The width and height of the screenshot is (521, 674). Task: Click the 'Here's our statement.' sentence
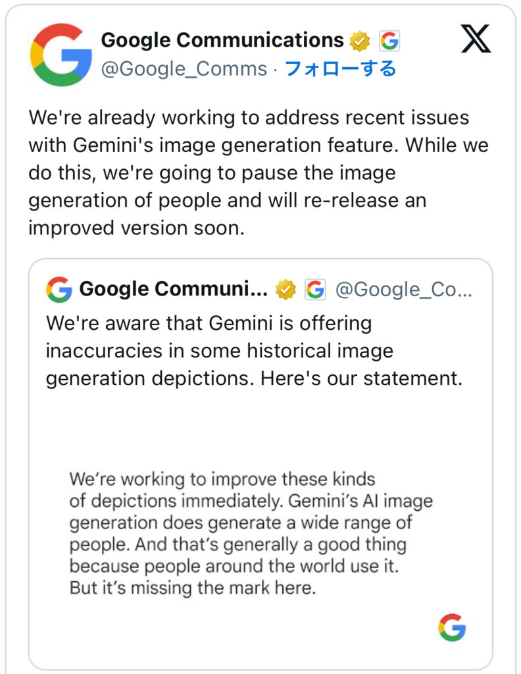coord(362,380)
